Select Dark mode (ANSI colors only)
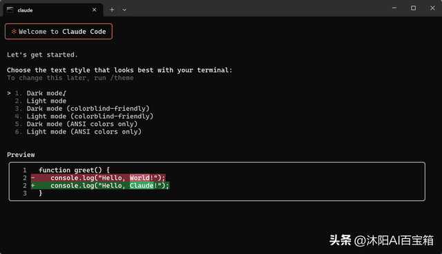Screen dimensions: 442x254 [x=76, y=124]
